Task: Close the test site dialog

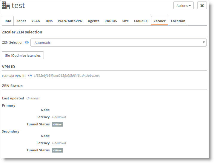Action: coord(202,6)
